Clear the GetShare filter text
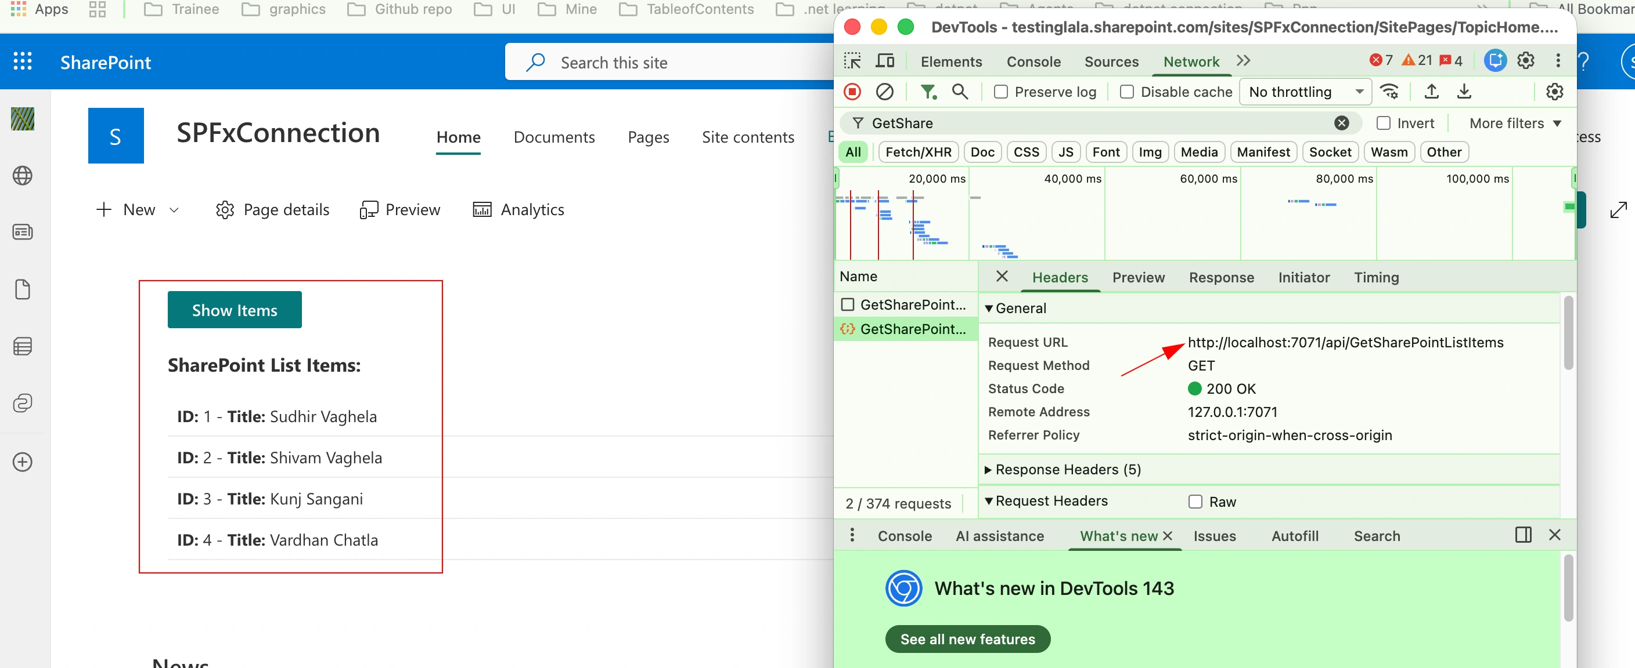Viewport: 1635px width, 668px height. [1341, 123]
